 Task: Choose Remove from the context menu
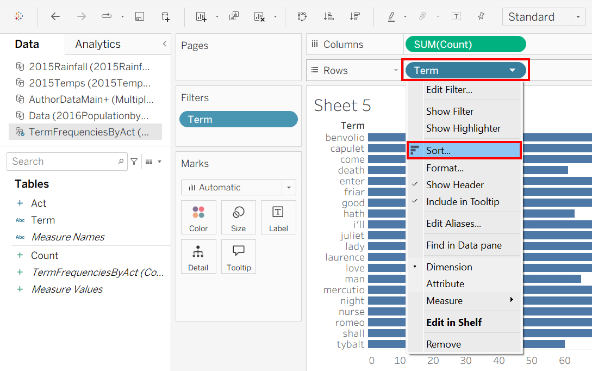pyautogui.click(x=464, y=344)
